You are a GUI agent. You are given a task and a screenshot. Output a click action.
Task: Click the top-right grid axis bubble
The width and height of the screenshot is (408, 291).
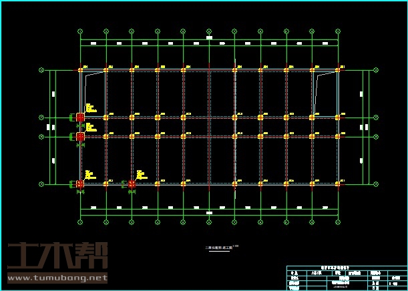tap(338, 31)
